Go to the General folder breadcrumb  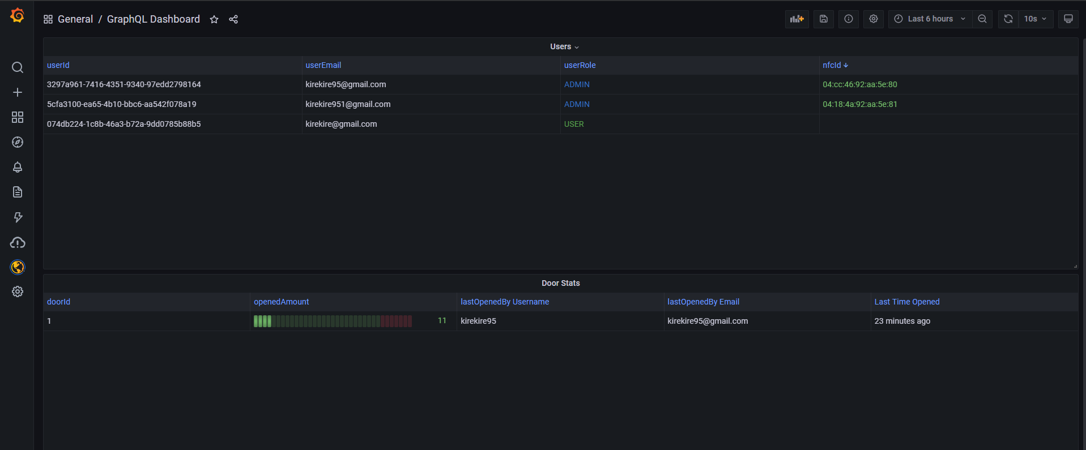pyautogui.click(x=75, y=19)
